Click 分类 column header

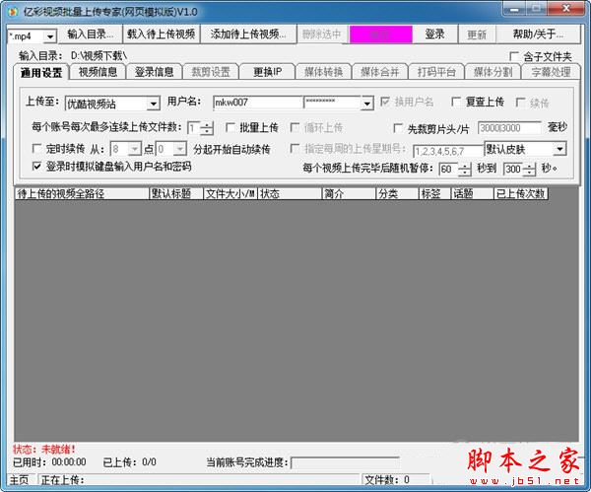coord(397,194)
